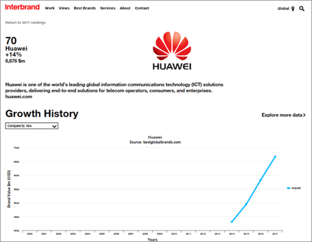The height and width of the screenshot is (242, 312).
Task: Expand the Compare to: N/A dropdown
Action: tap(32, 126)
